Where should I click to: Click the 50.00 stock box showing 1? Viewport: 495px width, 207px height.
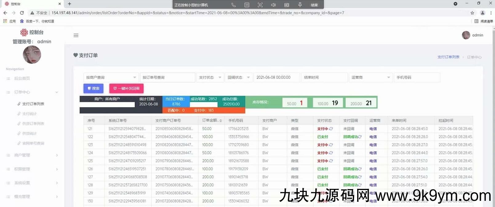click(x=295, y=103)
